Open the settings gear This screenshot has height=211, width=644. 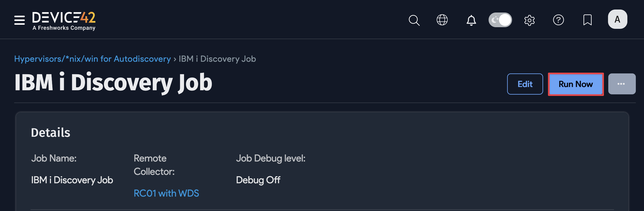(529, 20)
